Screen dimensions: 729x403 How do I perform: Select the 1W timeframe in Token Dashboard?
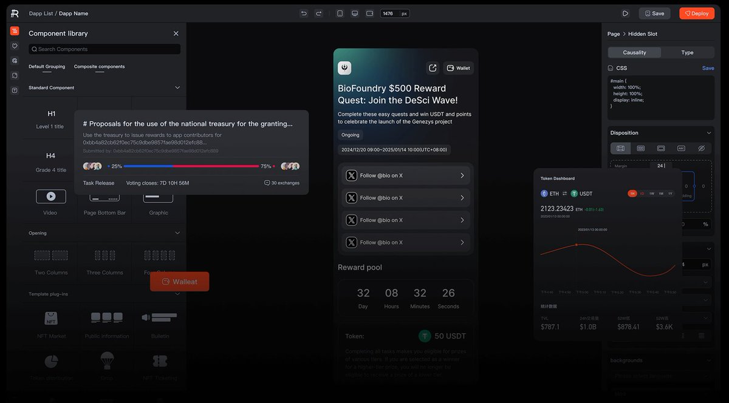point(651,194)
